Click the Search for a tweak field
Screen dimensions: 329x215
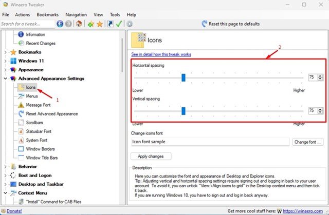coord(27,24)
